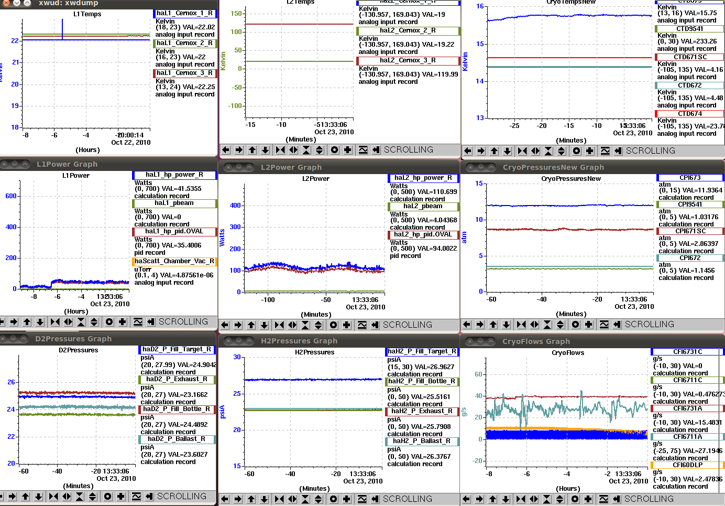Select the haD2_P_Fill_Target_R curve legend

[x=177, y=349]
